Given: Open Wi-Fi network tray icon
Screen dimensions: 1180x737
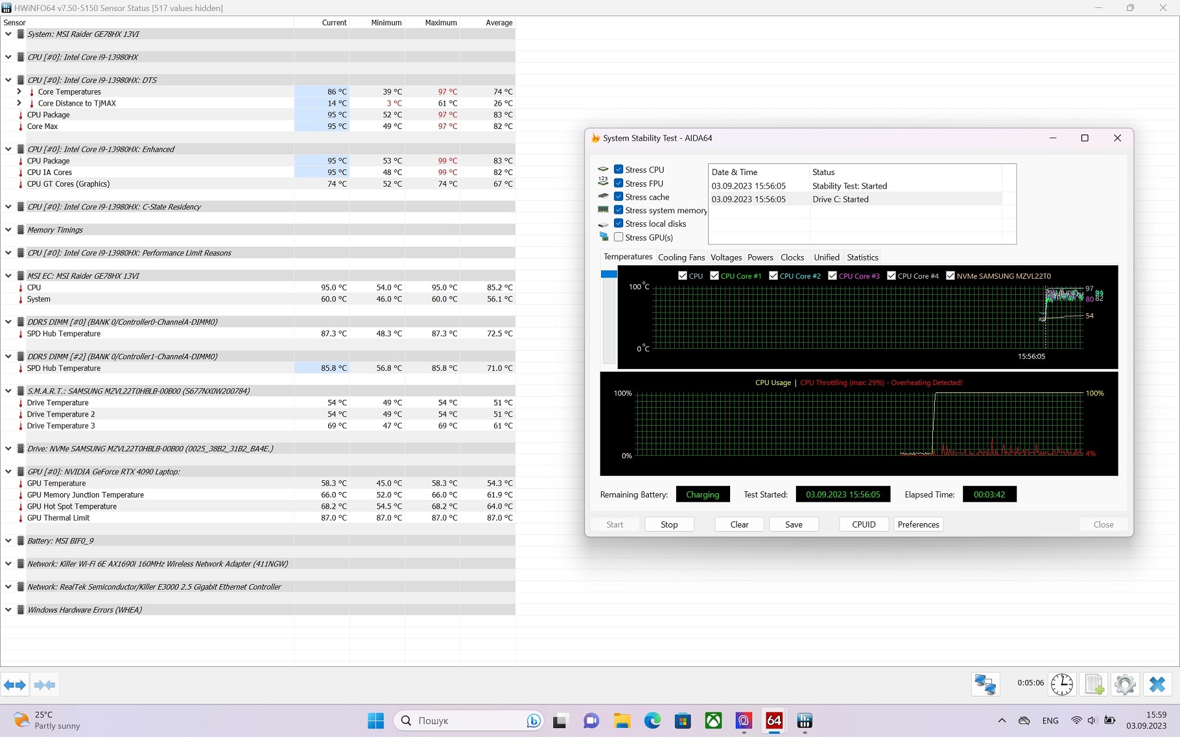Looking at the screenshot, I should click(1076, 720).
